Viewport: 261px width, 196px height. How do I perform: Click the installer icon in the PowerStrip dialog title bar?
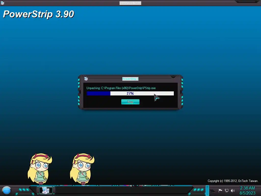click(x=86, y=79)
